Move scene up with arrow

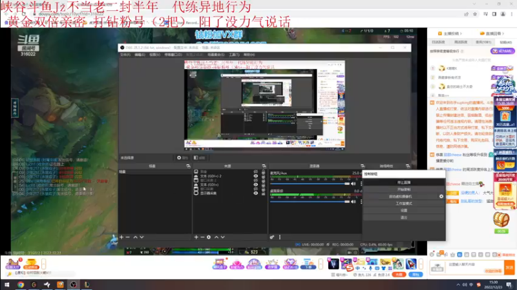tap(135, 237)
